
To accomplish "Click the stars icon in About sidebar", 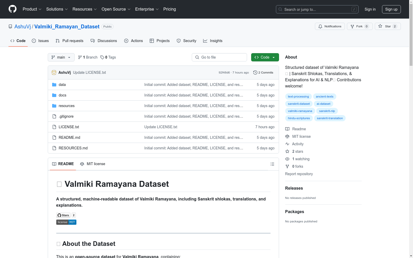I will pos(287,151).
